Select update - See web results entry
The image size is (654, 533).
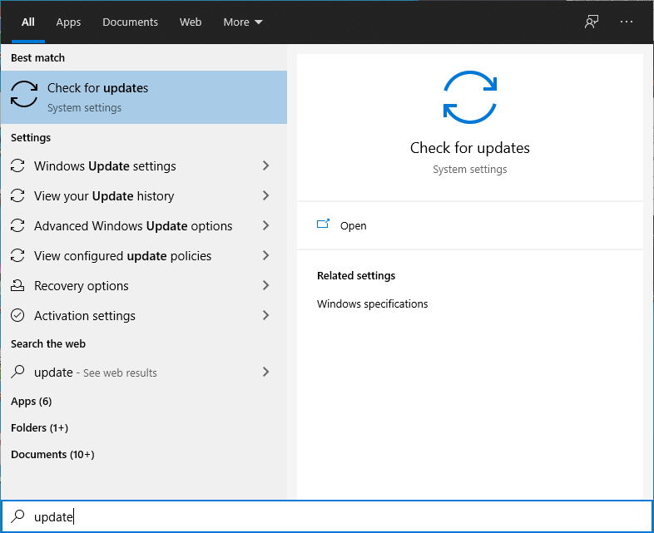point(144,372)
